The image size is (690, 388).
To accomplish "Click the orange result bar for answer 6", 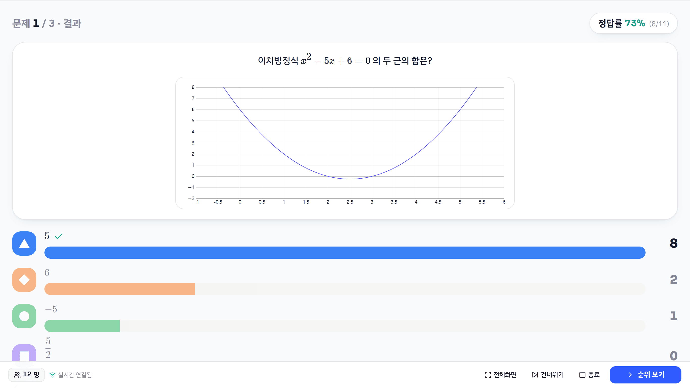I will point(120,289).
